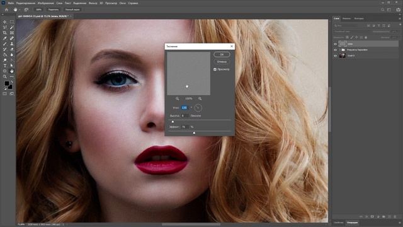The image size is (403, 227).
Task: Click the Подогнать fit screen button
Action: [x=54, y=9]
